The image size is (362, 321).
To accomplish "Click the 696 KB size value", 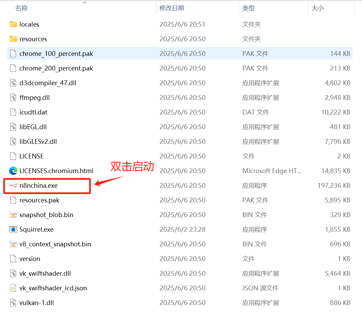I will coord(340,244).
